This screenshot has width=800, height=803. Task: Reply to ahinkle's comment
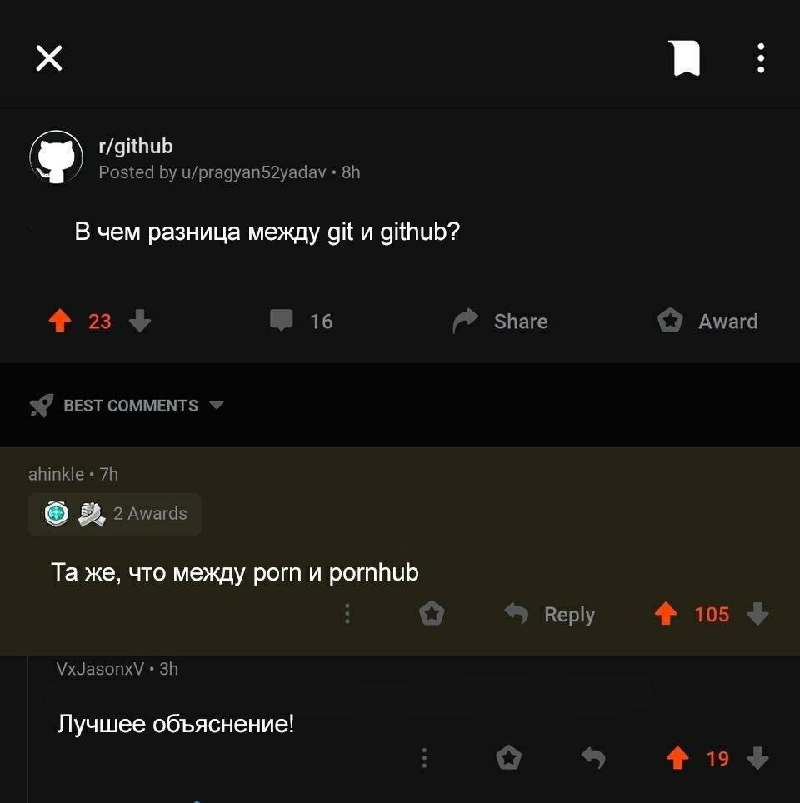(x=550, y=614)
